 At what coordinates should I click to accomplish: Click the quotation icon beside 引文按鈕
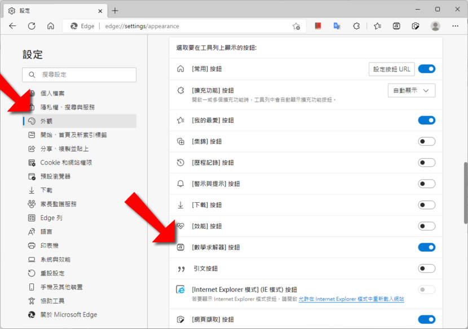pos(181,269)
